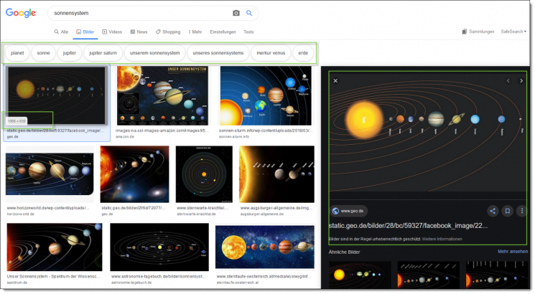Screen dimensions: 535x294
Task: Select the jupiter filter chip
Action: pyautogui.click(x=70, y=53)
